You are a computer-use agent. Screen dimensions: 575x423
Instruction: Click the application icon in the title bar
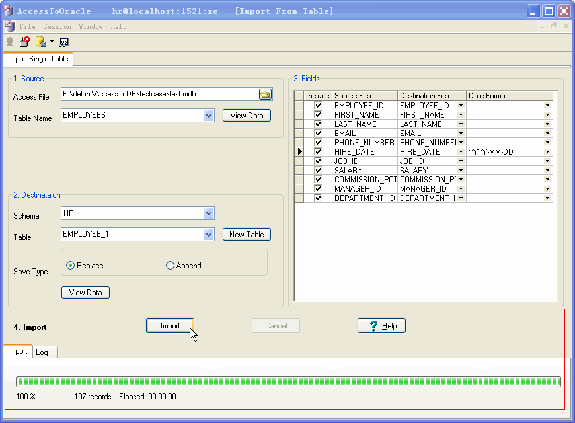pyautogui.click(x=9, y=11)
